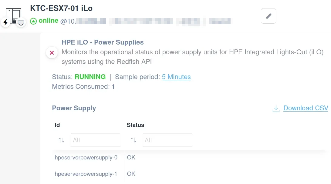Click the red X error status icon
Image resolution: width=331 pixels, height=184 pixels.
52,52
